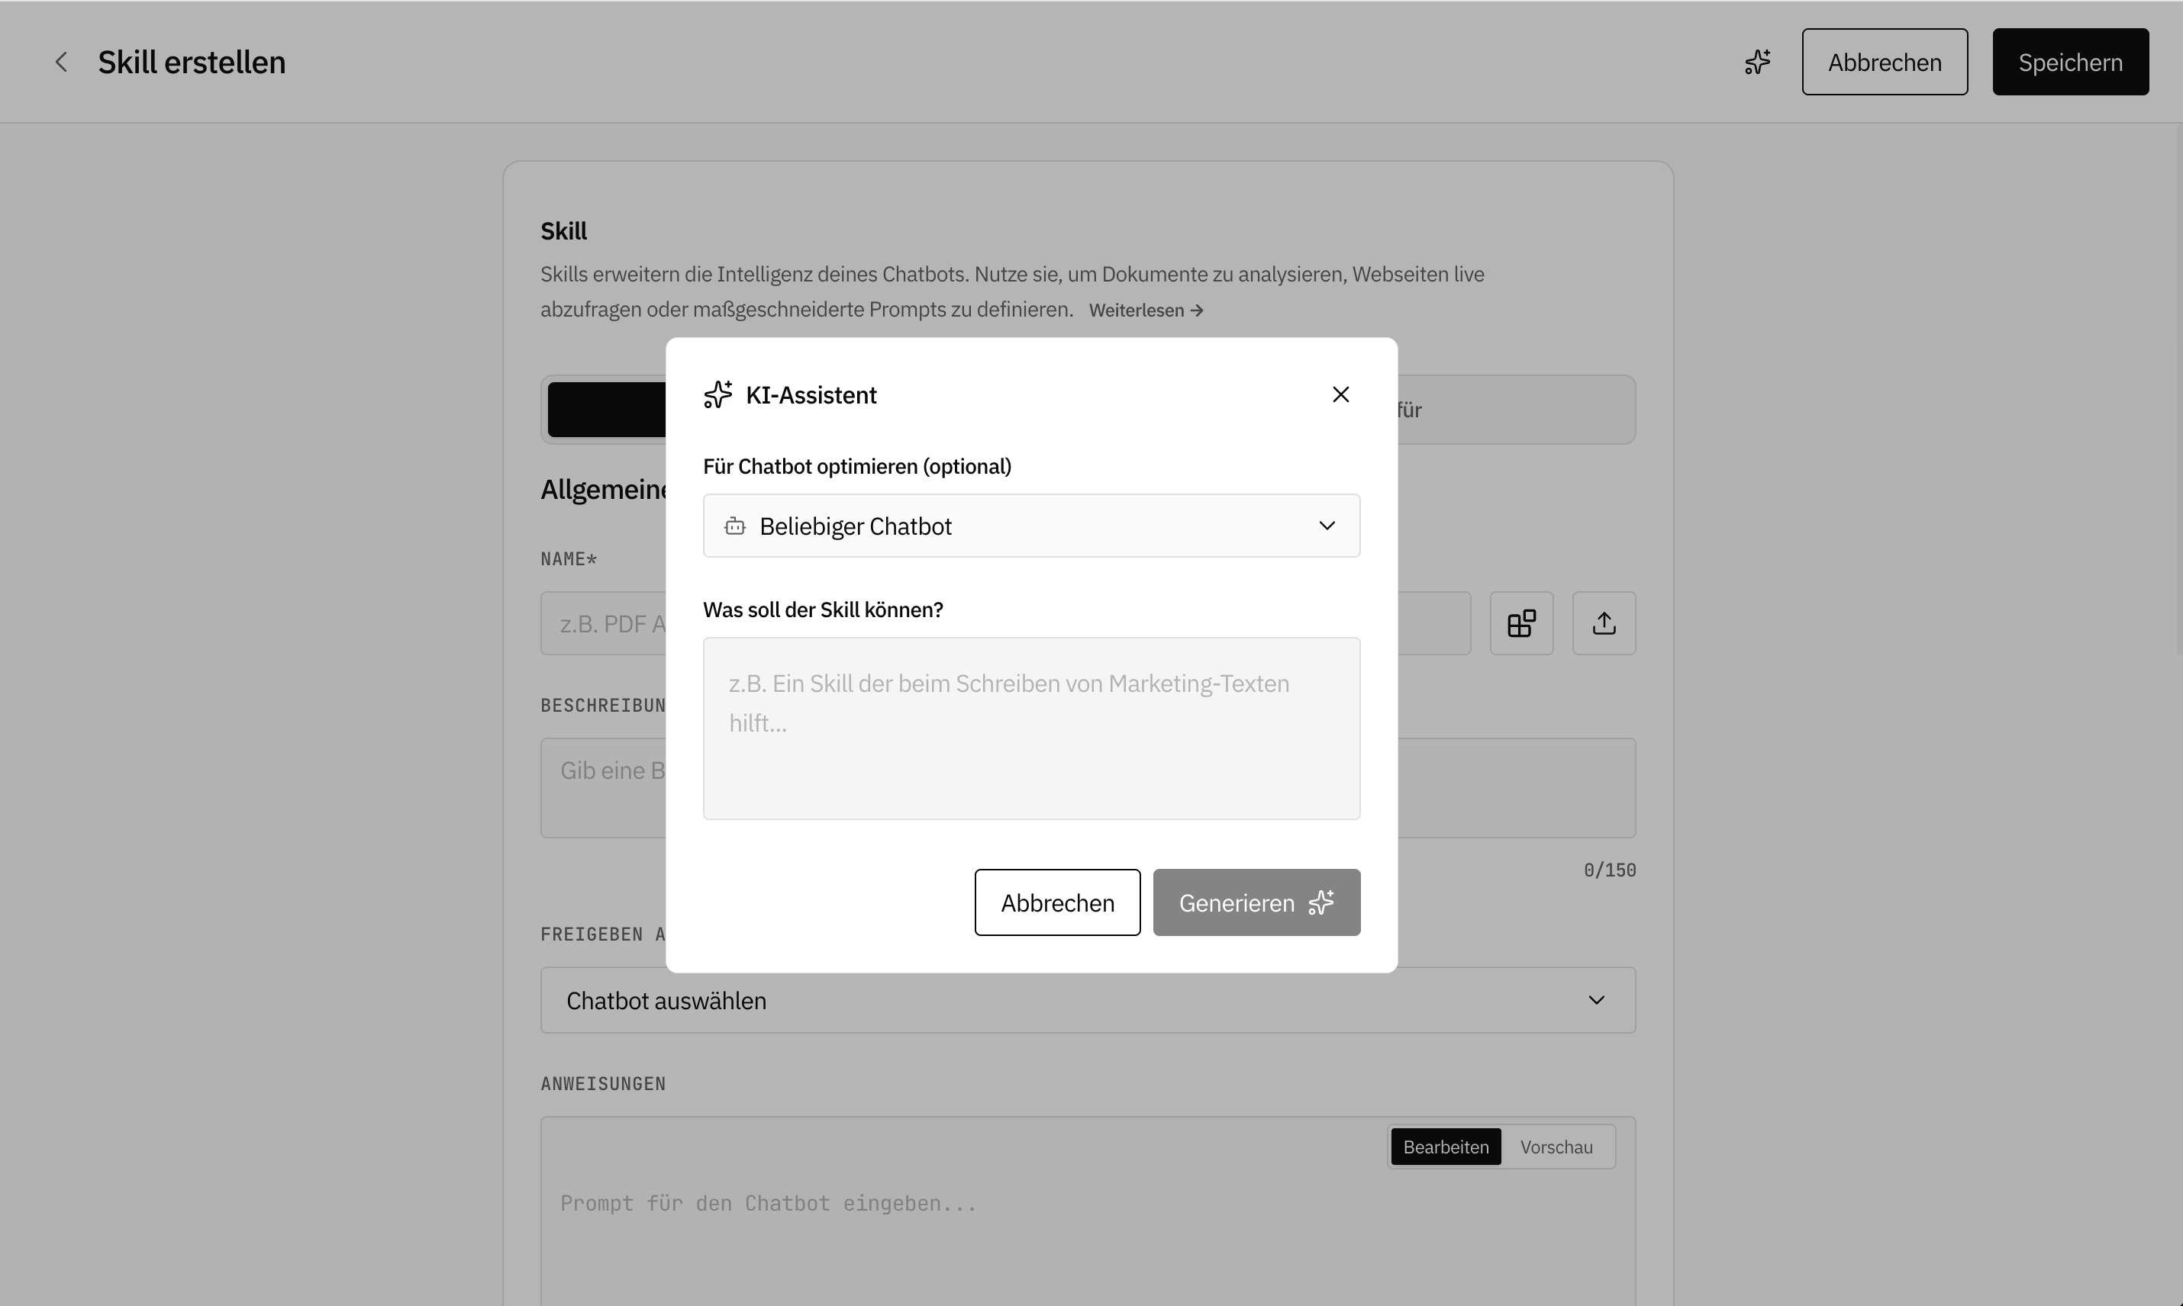Click the chevron of Chatbot auswählen
Viewport: 2183px width, 1306px height.
(1595, 1001)
